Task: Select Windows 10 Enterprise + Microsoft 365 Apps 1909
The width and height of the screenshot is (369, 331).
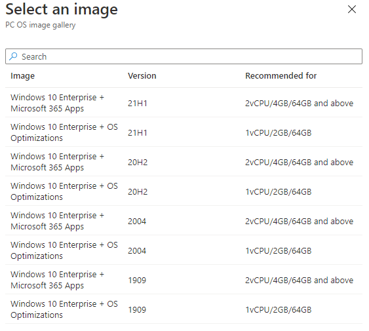Action: pyautogui.click(x=184, y=279)
